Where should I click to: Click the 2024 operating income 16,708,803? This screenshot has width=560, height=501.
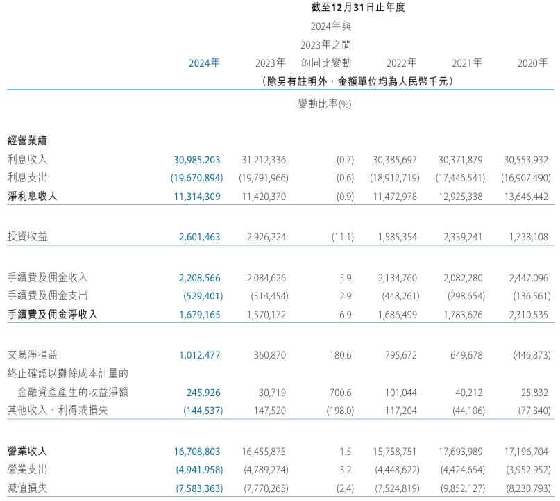196,451
